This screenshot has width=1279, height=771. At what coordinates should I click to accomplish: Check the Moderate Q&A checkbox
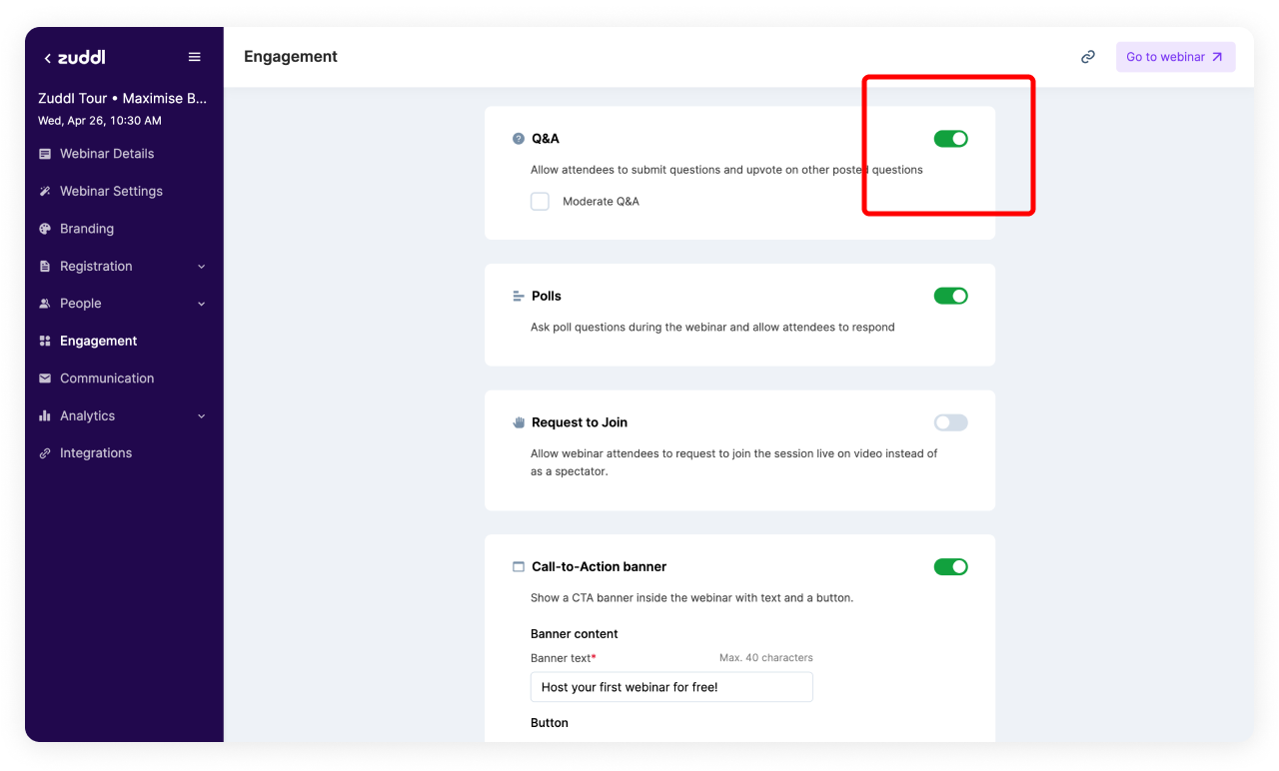(540, 202)
